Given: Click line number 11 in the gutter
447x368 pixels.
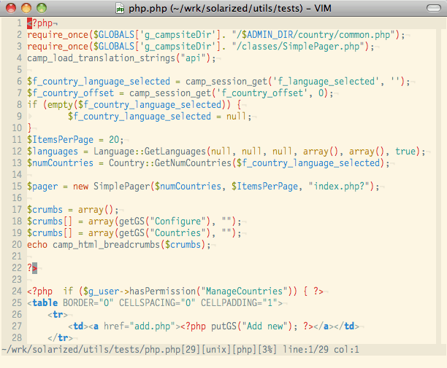Looking at the screenshot, I should click(x=17, y=140).
